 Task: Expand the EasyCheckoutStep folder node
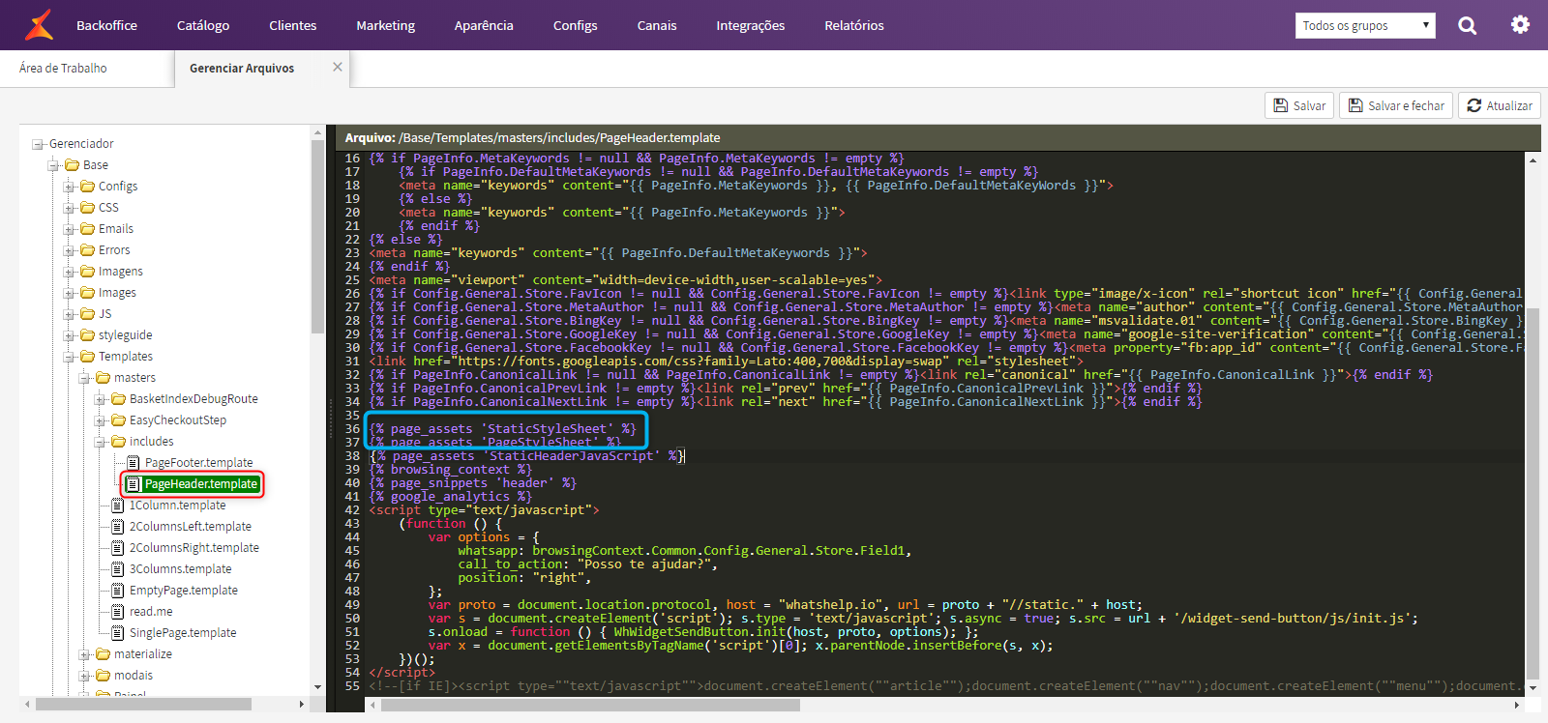point(100,421)
